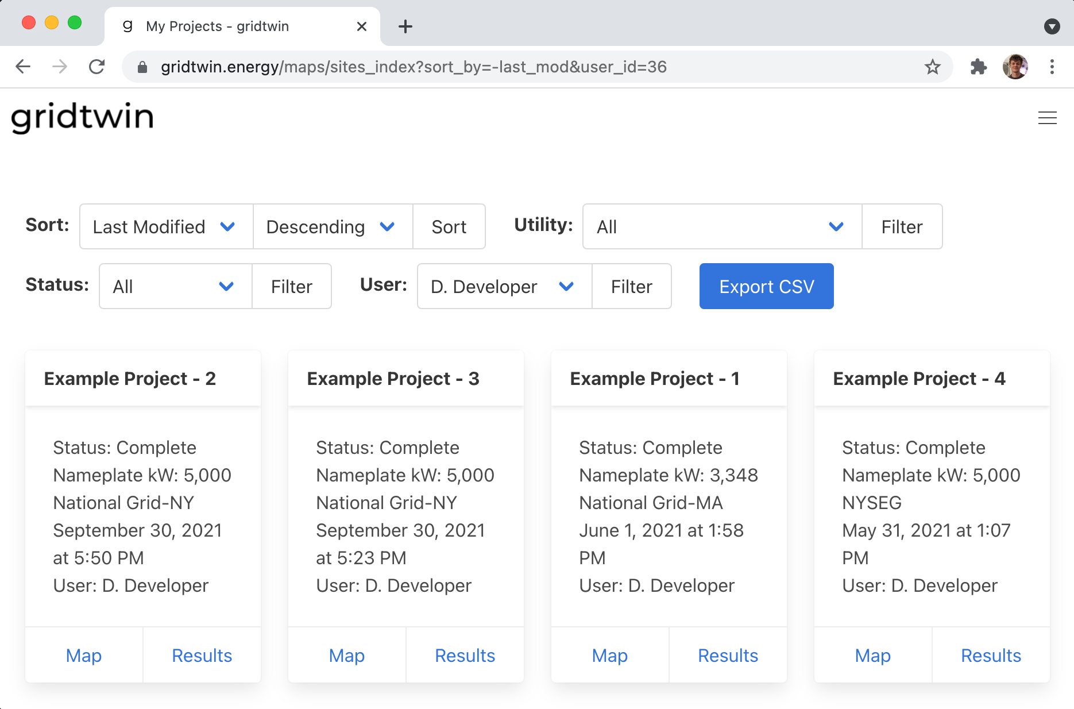Open the Map for Example Project - 2
The width and height of the screenshot is (1074, 709).
(x=83, y=655)
